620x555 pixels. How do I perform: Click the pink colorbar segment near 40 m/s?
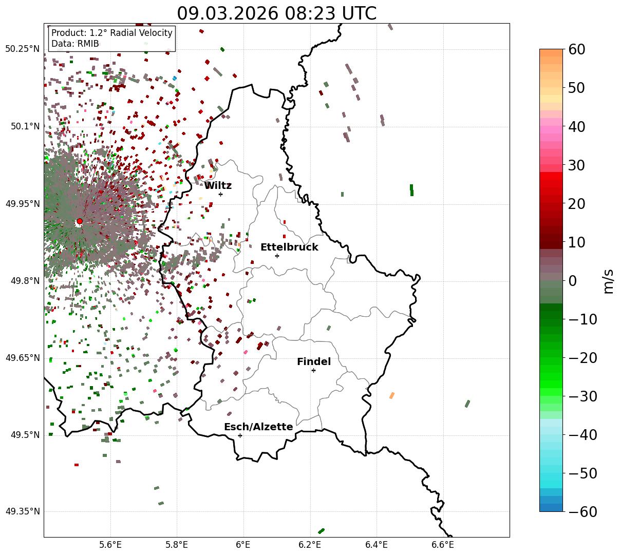click(551, 126)
